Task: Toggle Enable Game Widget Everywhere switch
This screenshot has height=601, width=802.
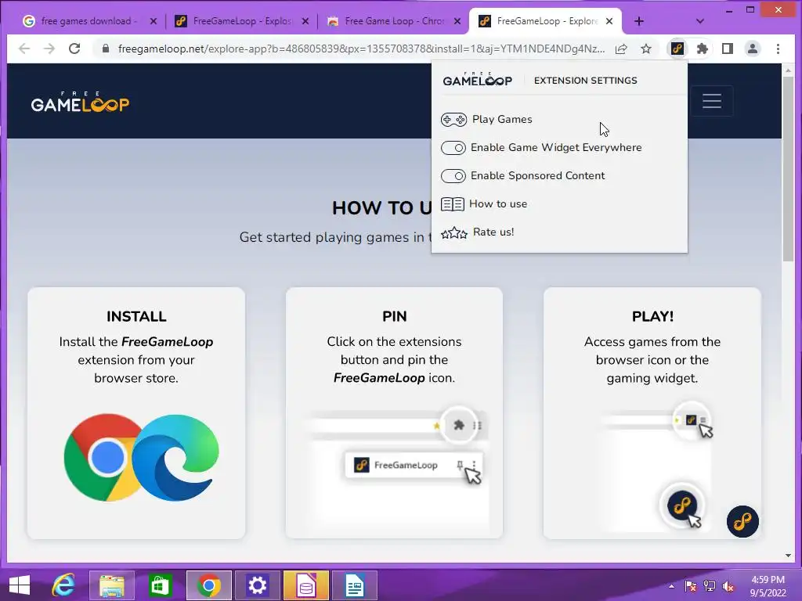Action: (453, 148)
